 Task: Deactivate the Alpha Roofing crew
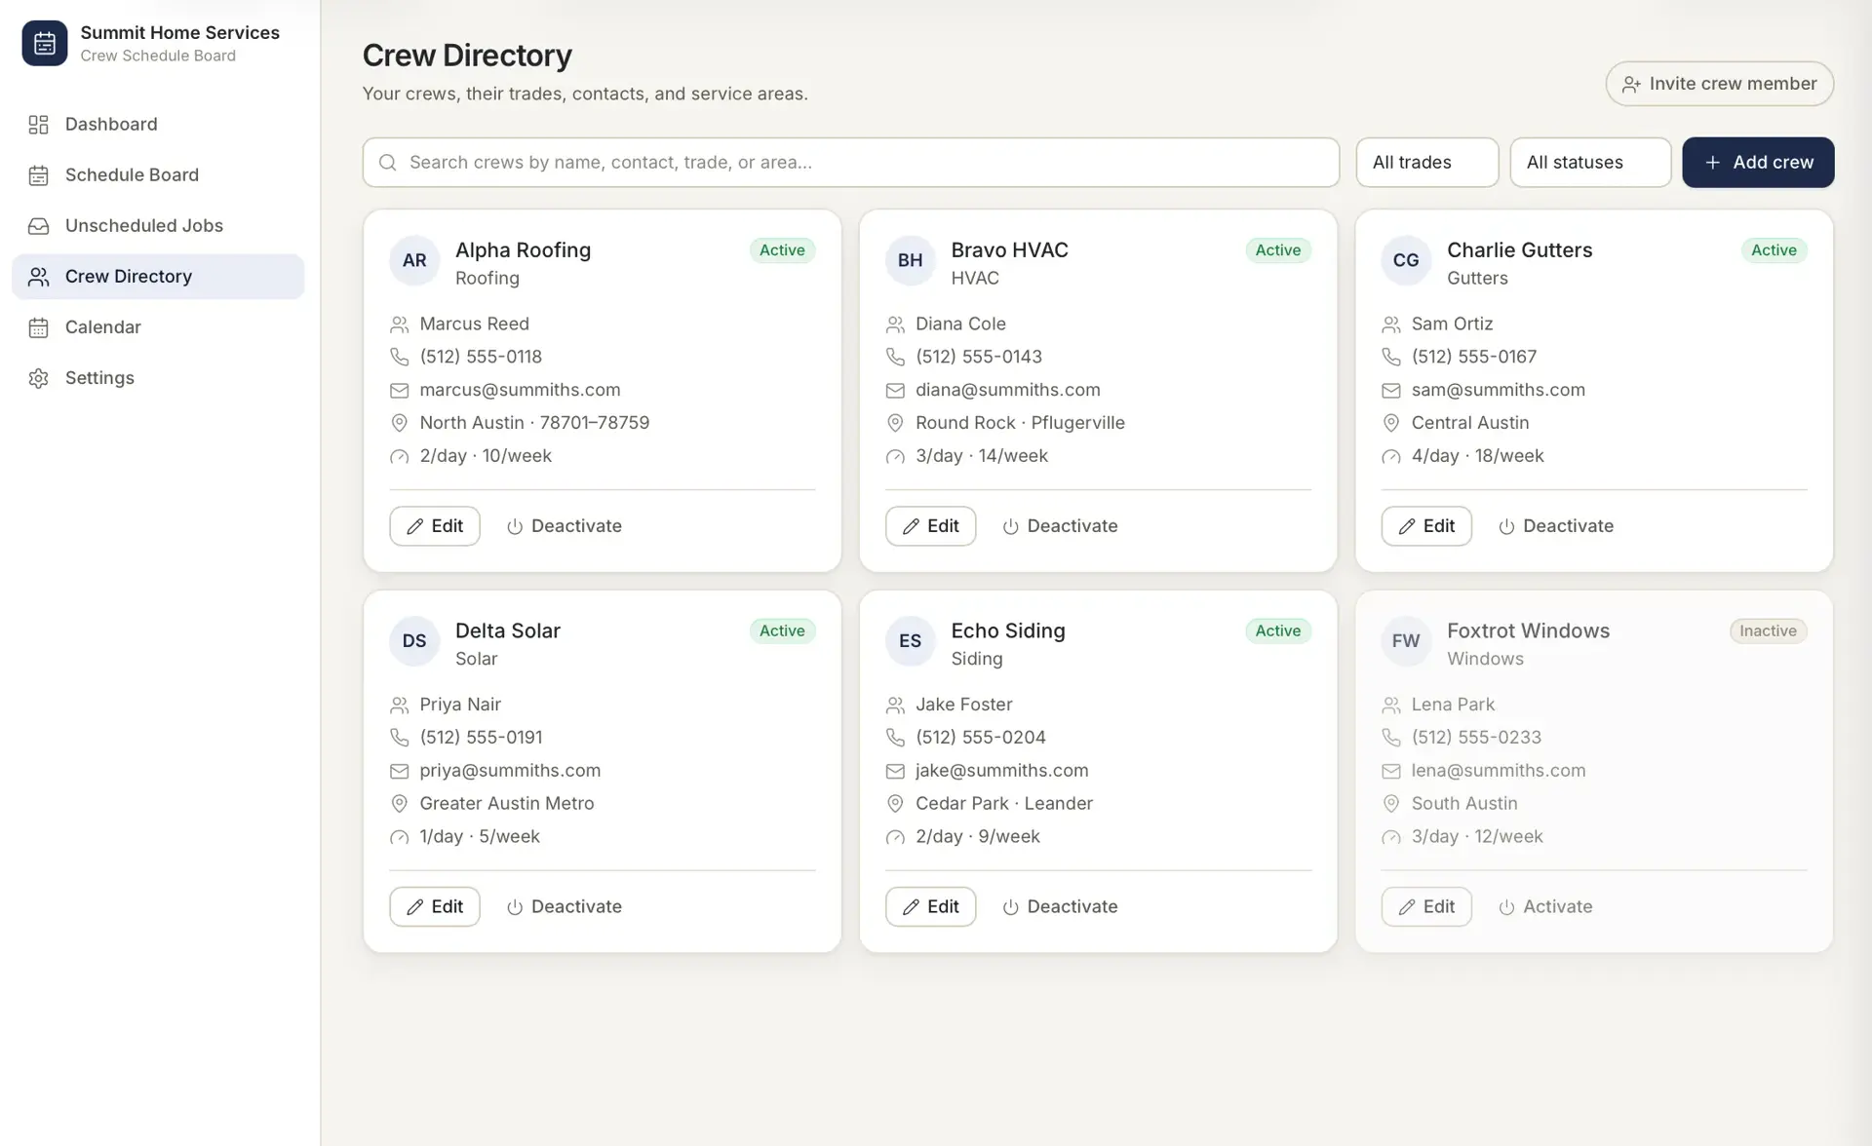coord(565,526)
